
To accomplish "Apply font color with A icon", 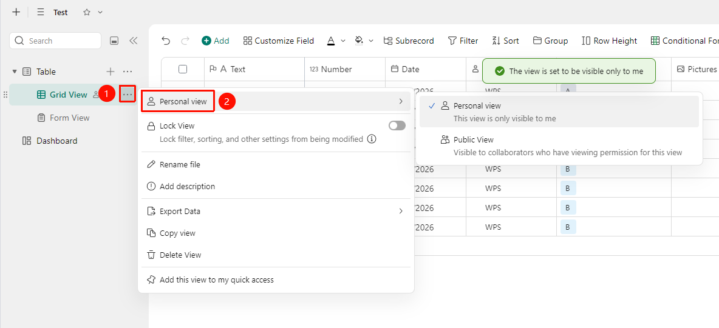I will 331,41.
